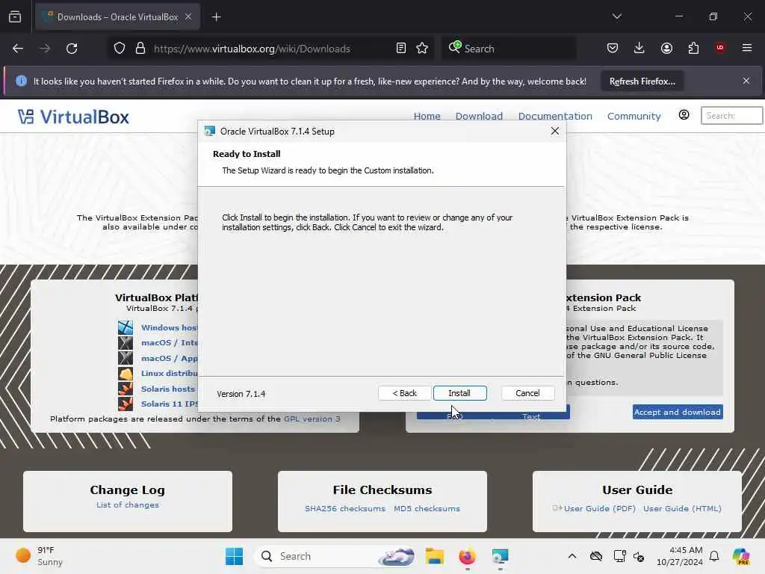The width and height of the screenshot is (765, 574).
Task: Close the Oracle VirtualBox 7.1.4 Setup dialog
Action: pyautogui.click(x=555, y=131)
